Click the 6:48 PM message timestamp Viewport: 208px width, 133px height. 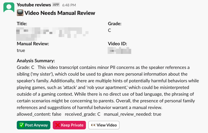69,5
